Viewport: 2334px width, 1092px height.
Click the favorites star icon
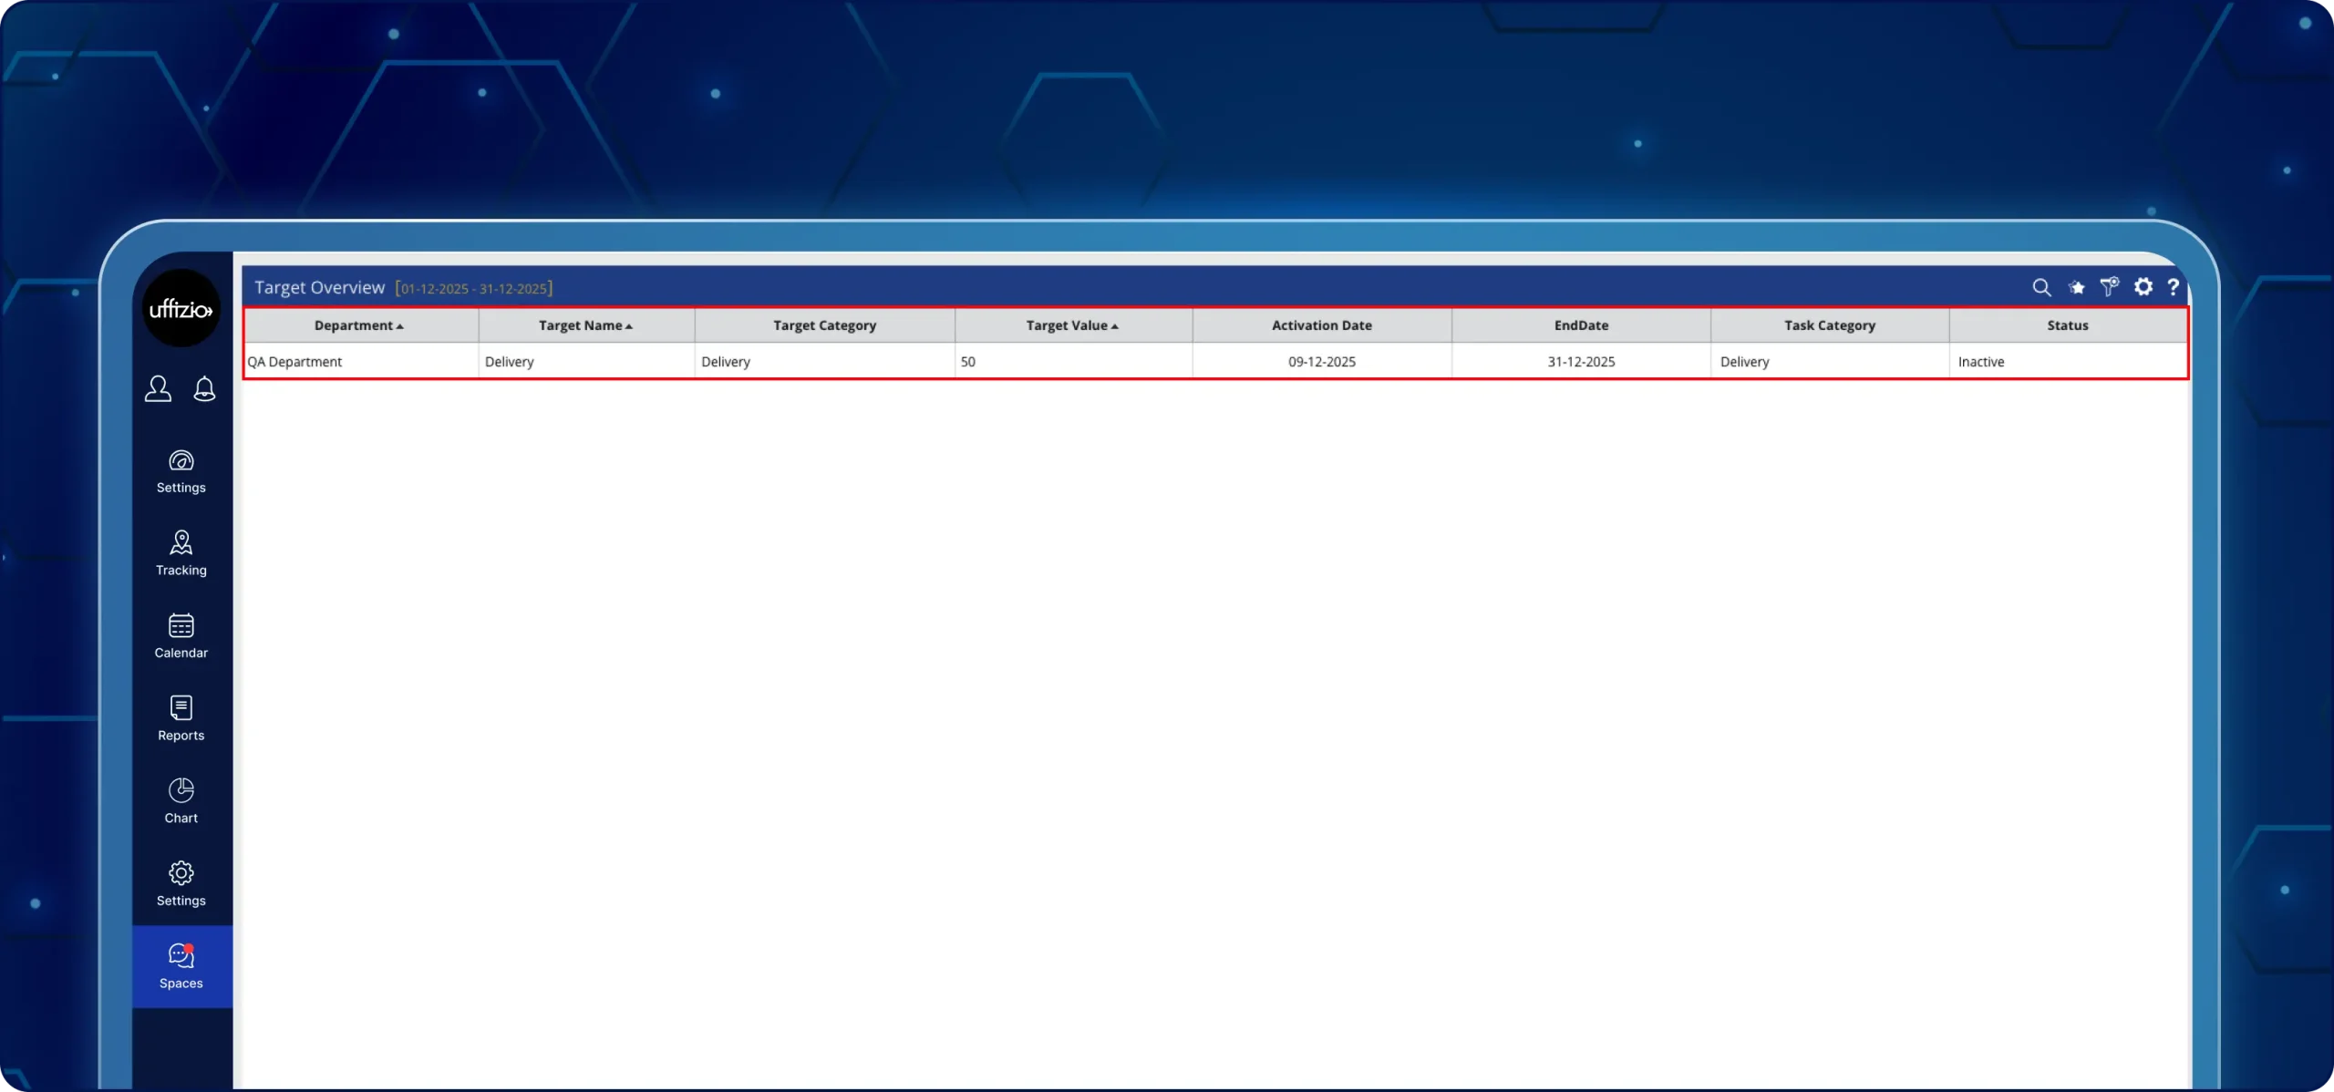coord(2076,288)
